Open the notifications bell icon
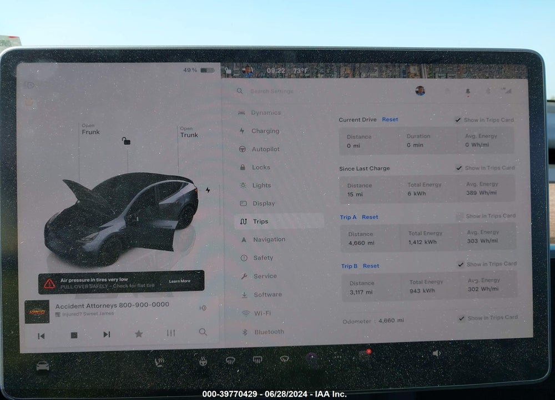 (x=468, y=92)
